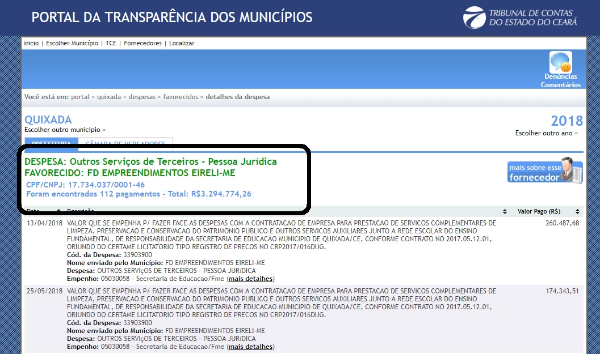Viewport: 600px width, 354px height.
Task: Click the Denúncias Comentários speech bubble icon
Action: [x=560, y=62]
